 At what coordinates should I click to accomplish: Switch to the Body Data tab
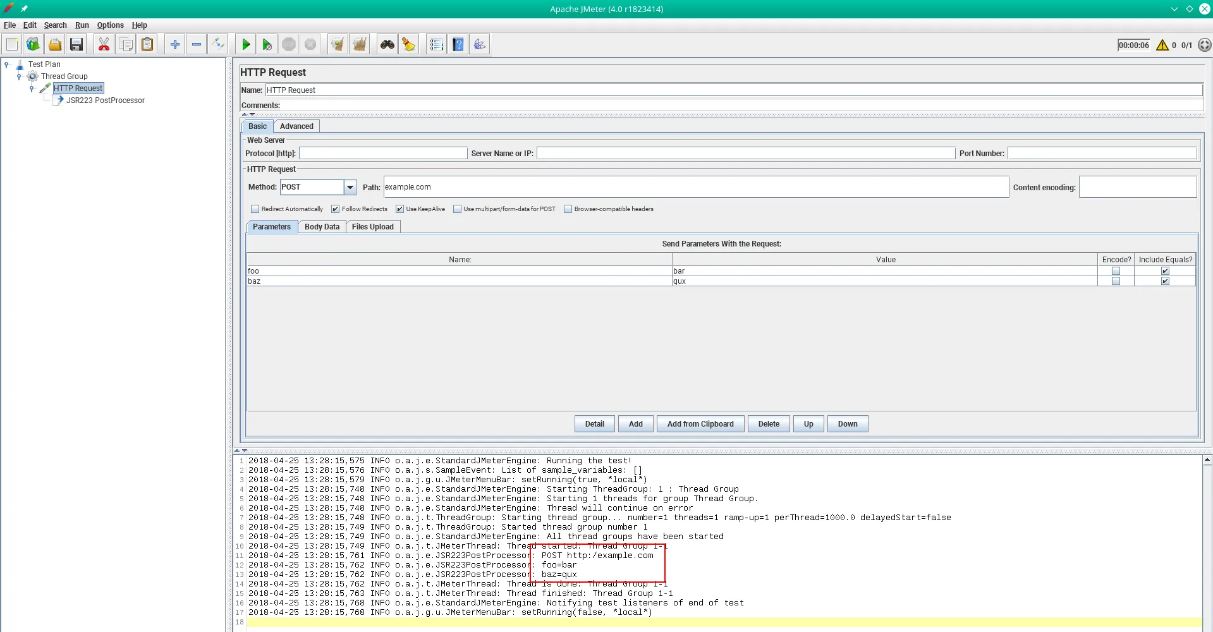[x=322, y=227]
